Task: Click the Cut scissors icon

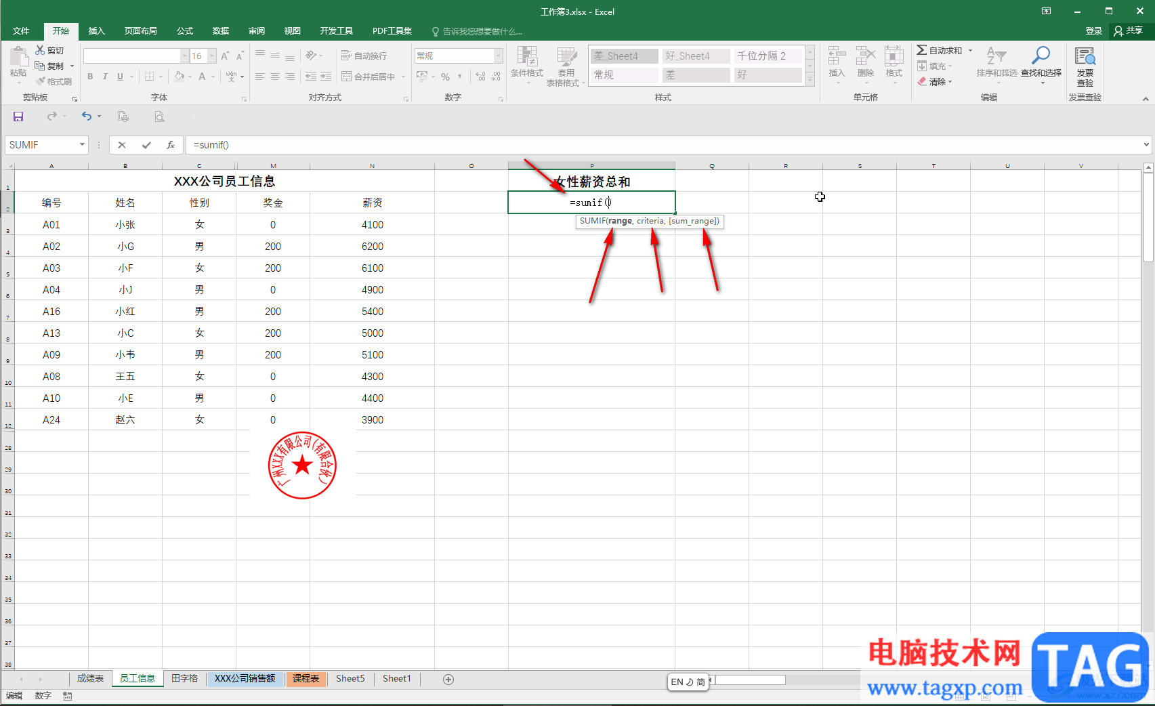Action: [x=40, y=50]
